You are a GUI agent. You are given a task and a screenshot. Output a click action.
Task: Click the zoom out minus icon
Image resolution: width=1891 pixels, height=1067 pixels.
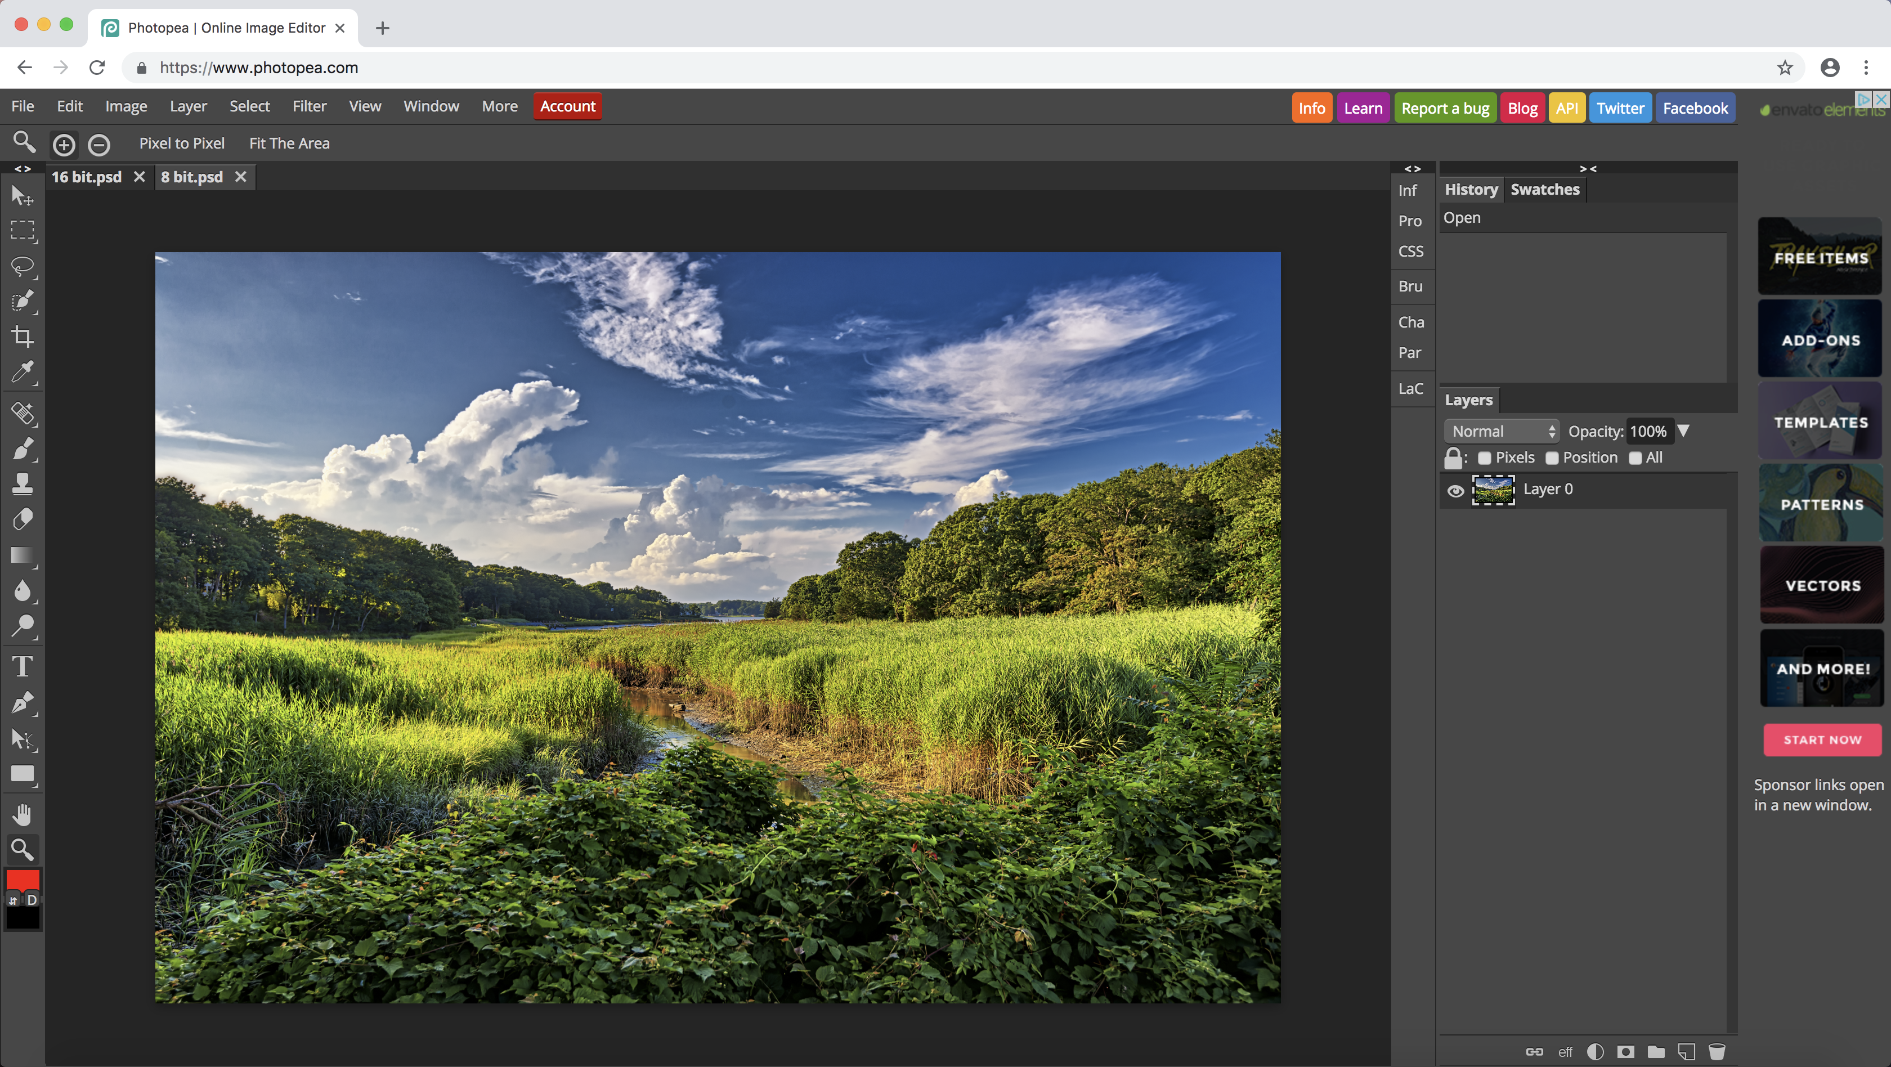99,145
